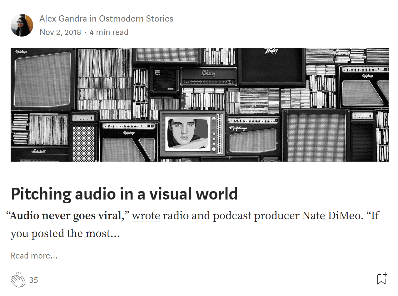398x296 pixels.
Task: Open Alex Gandra's profile avatar photo
Action: pyautogui.click(x=22, y=25)
